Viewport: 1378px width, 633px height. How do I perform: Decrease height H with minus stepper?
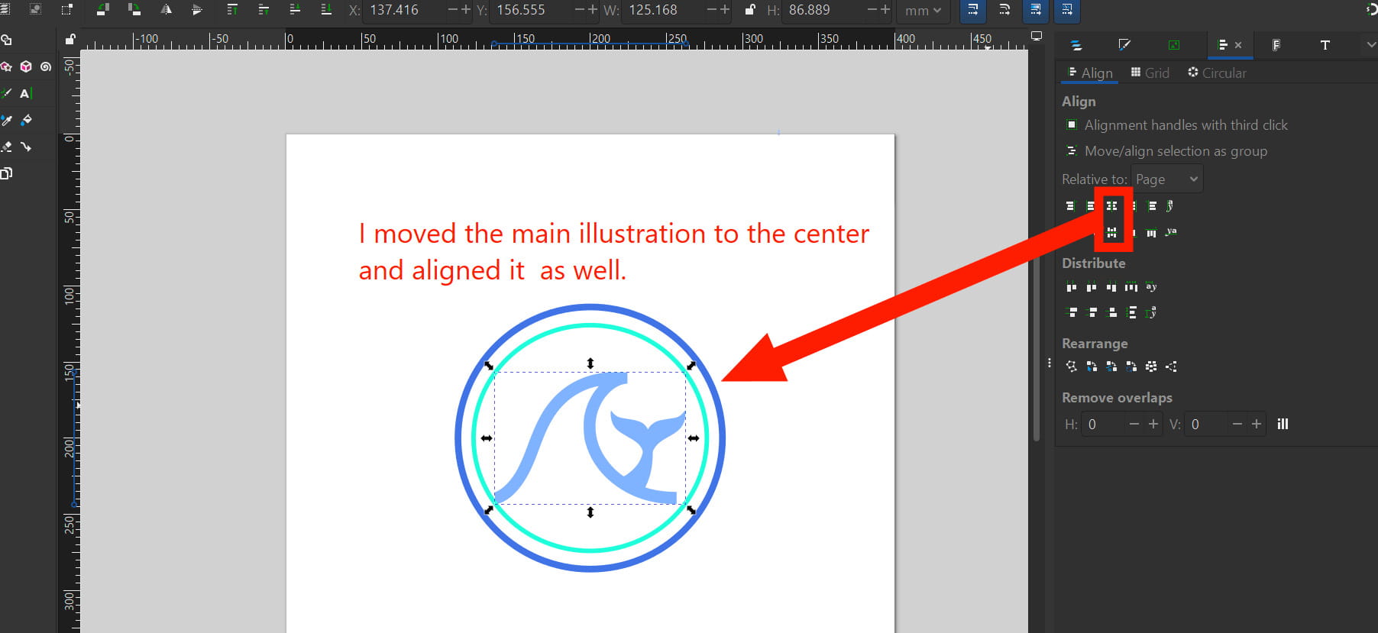click(x=873, y=10)
